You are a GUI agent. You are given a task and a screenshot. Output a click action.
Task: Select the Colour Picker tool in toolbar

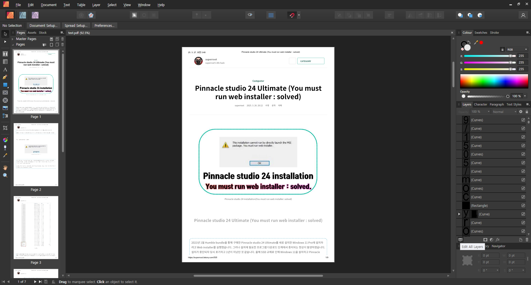tap(5, 155)
